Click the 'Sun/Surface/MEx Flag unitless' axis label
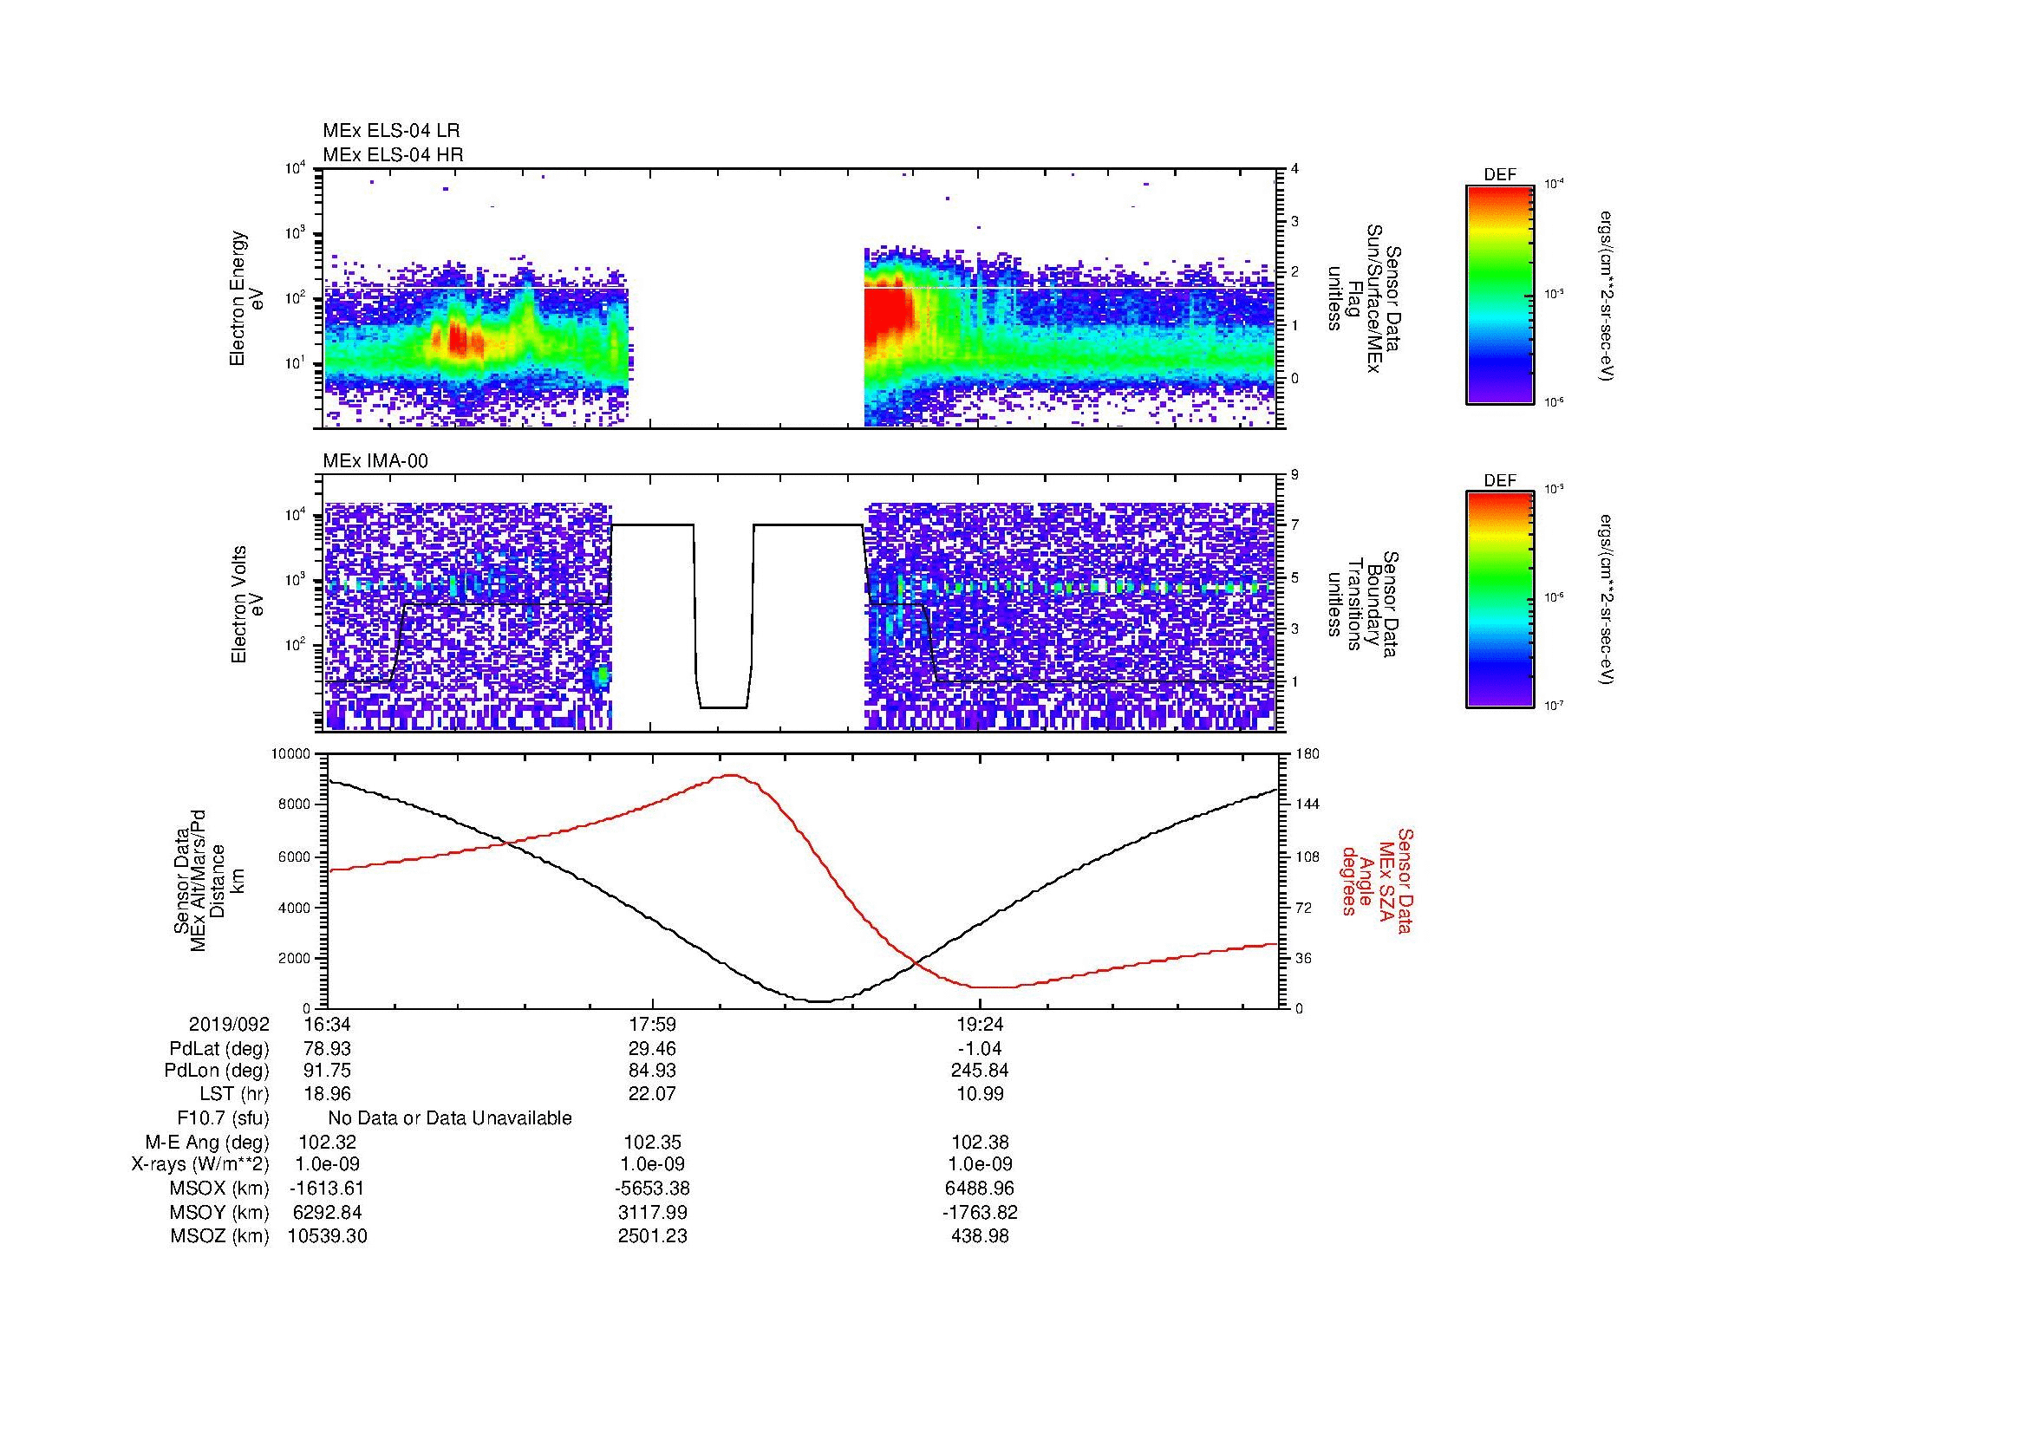Viewport: 2028px width, 1433px height. click(1363, 298)
